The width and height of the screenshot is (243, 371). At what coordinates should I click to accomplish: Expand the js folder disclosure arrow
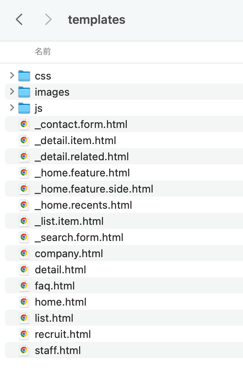tap(12, 108)
